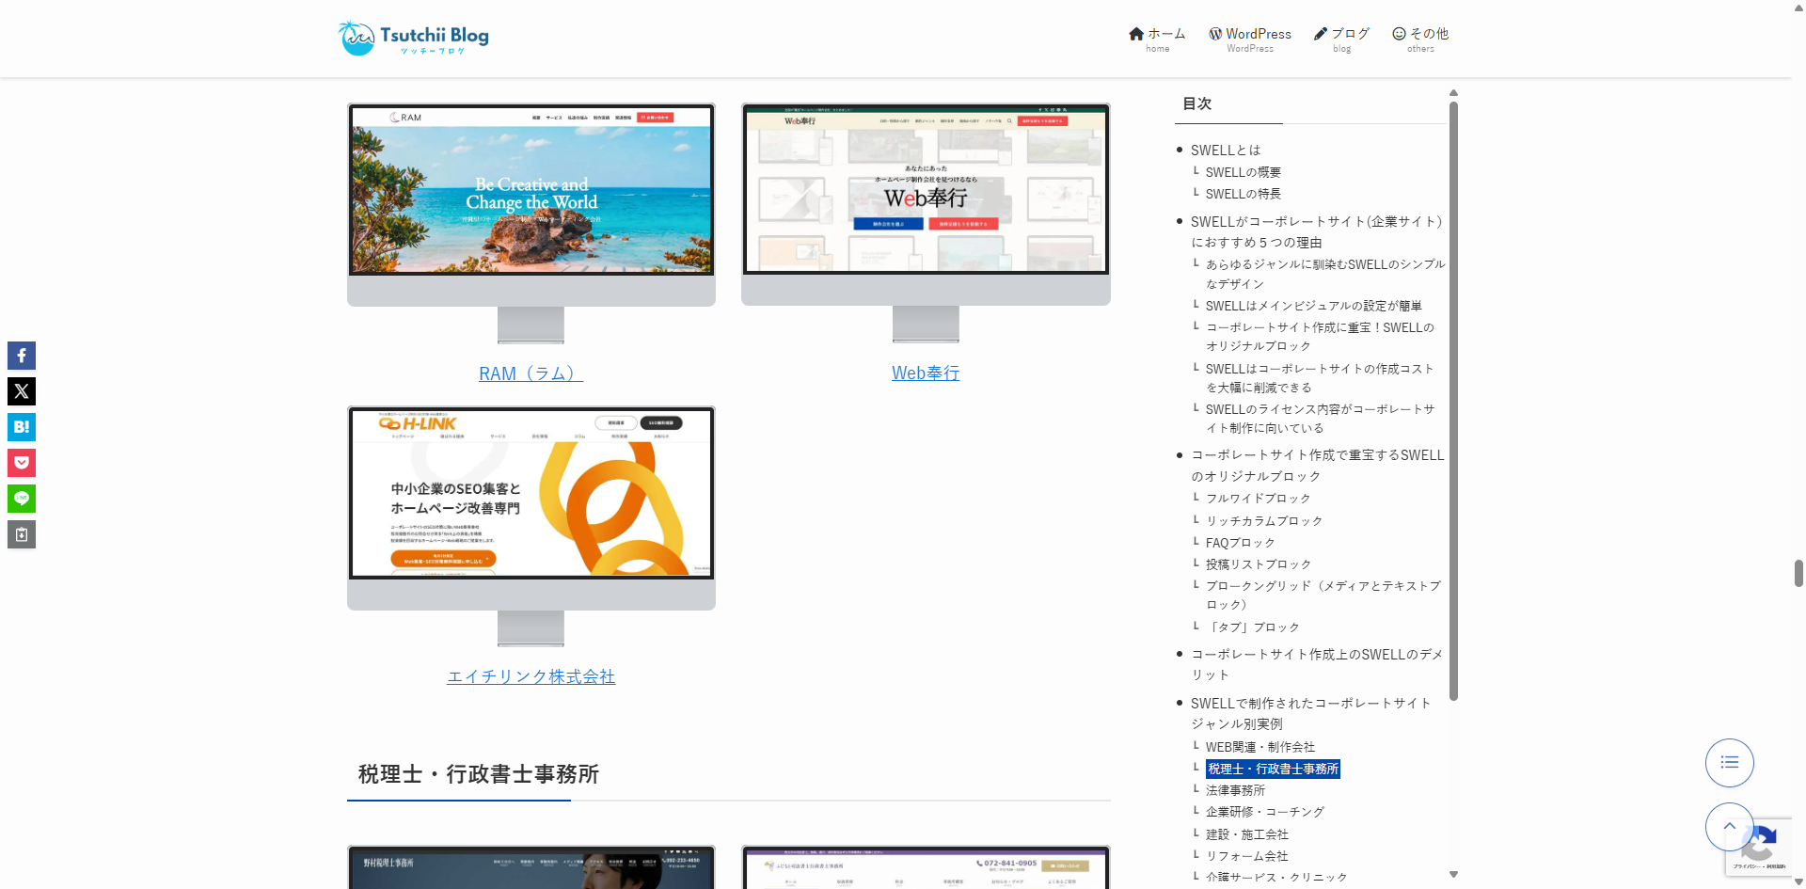The image size is (1806, 889).
Task: Expand the その他 header menu
Action: 1420,39
